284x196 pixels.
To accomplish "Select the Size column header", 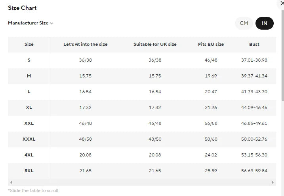I will (29, 44).
